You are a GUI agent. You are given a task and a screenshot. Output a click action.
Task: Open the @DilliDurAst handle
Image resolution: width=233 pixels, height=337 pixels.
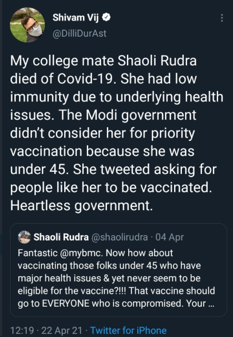pos(79,33)
